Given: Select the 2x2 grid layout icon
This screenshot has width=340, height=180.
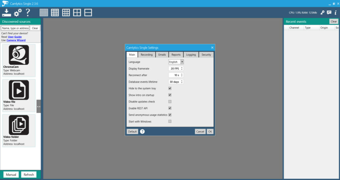Looking at the screenshot, I should pos(77,13).
